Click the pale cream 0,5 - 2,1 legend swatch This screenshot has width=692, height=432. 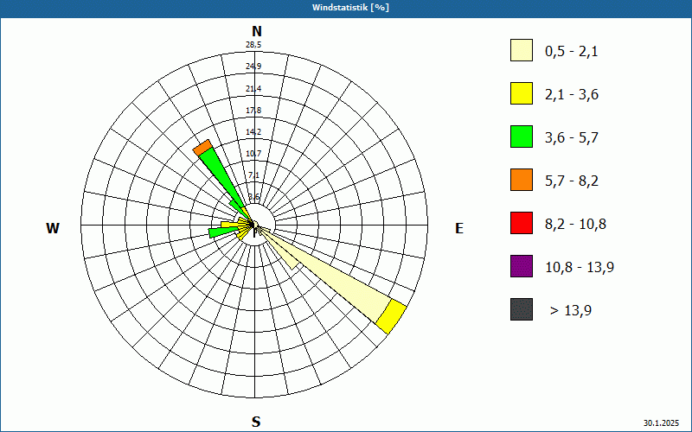pyautogui.click(x=522, y=50)
